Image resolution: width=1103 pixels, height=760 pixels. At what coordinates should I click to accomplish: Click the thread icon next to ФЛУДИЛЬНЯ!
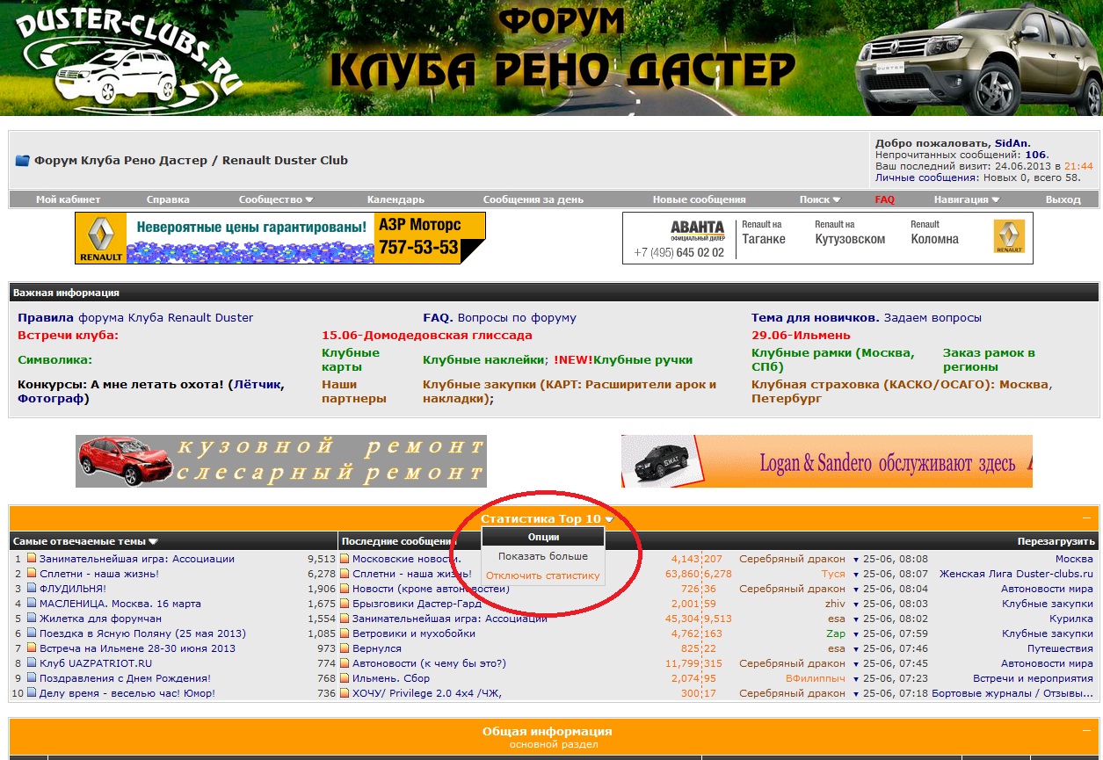click(32, 589)
